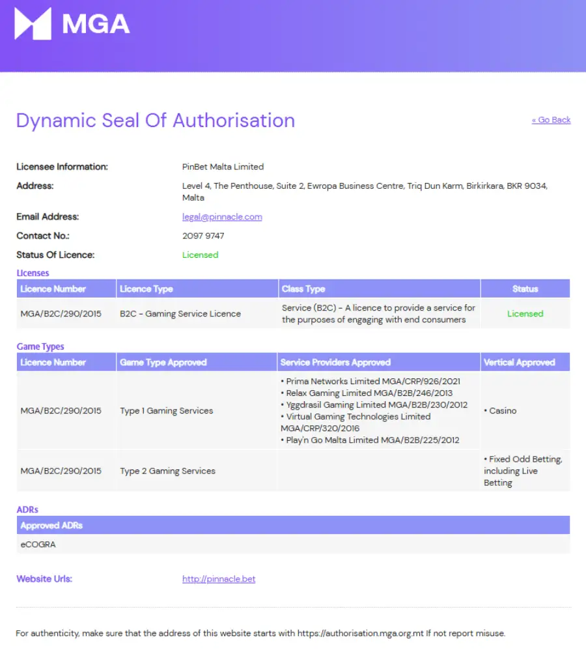Image resolution: width=586 pixels, height=659 pixels.
Task: Click the Virtual Gaming Technologies Limited entry
Action: [356, 423]
